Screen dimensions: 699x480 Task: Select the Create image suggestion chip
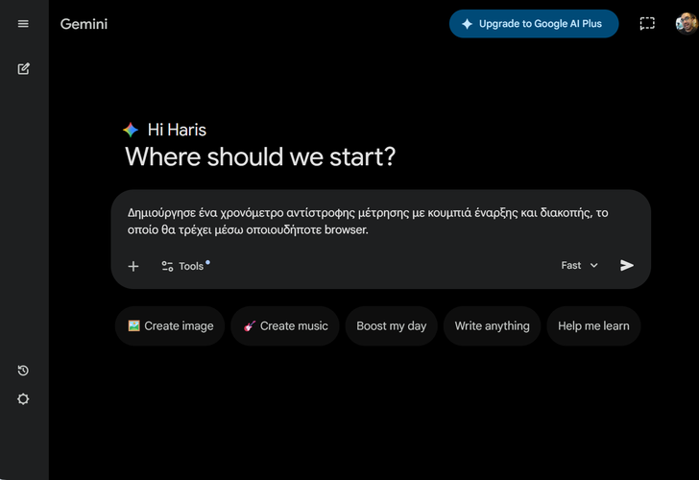[170, 326]
